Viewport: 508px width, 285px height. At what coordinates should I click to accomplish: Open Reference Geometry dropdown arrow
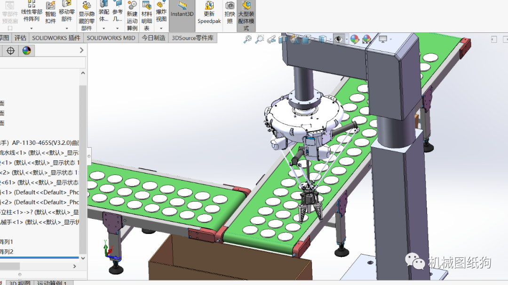click(x=117, y=29)
